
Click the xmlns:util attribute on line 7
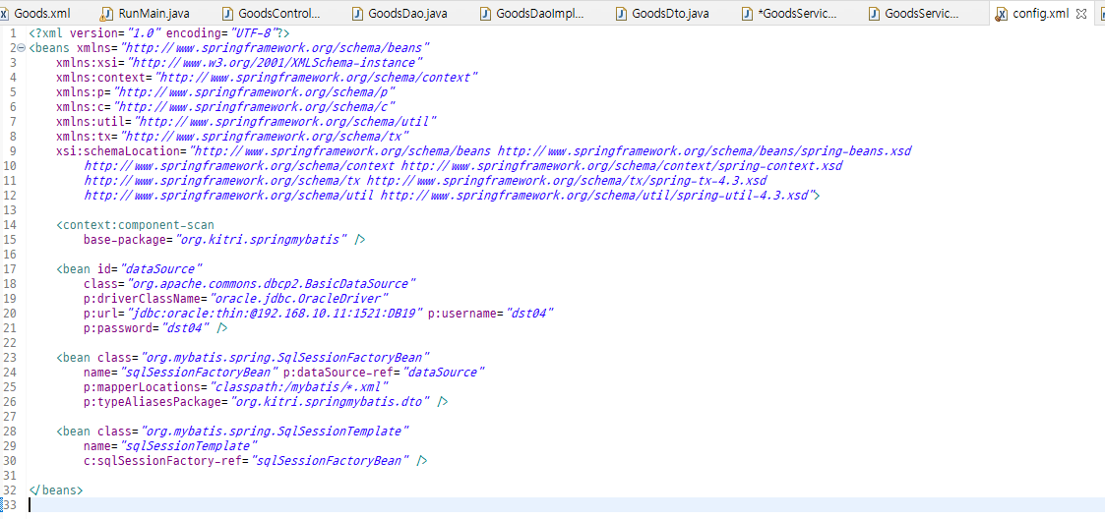click(x=247, y=123)
